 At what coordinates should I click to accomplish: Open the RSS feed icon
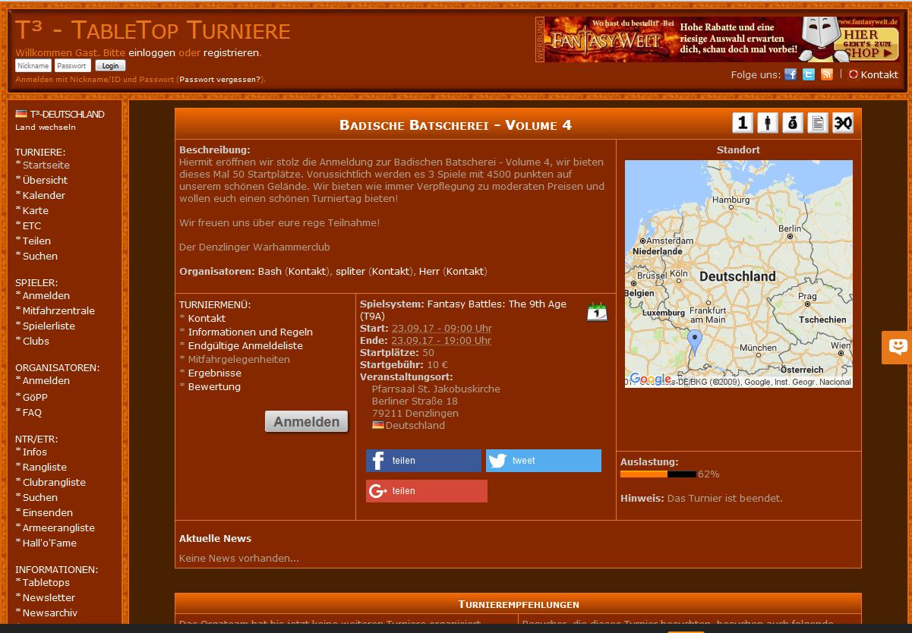click(827, 74)
